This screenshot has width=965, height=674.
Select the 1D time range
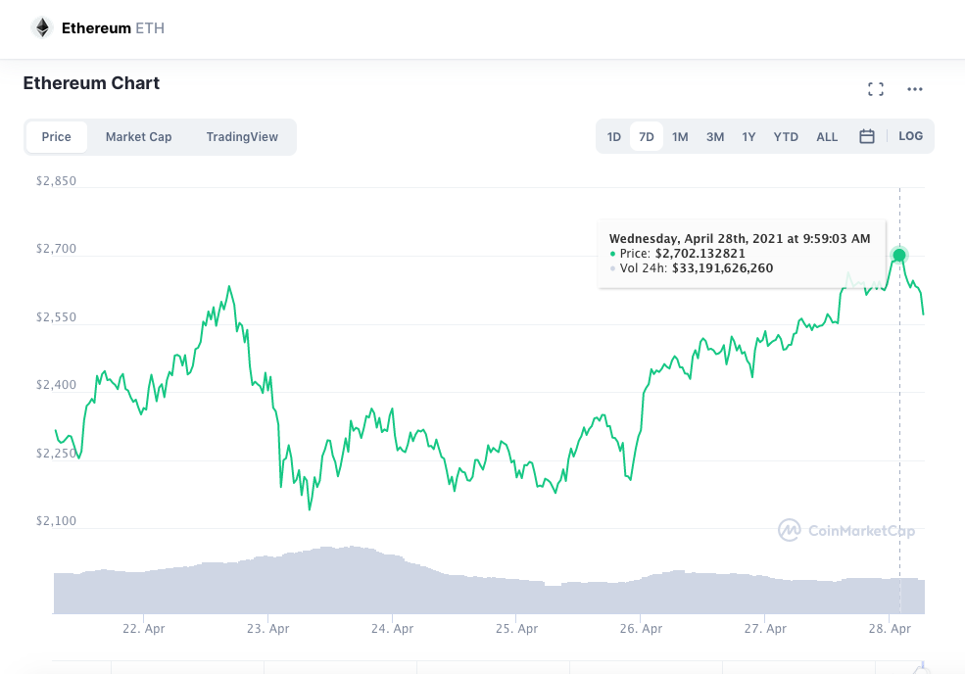614,137
